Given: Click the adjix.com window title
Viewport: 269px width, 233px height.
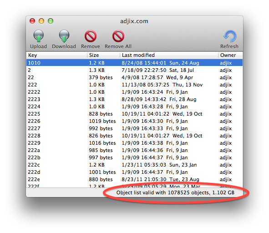Looking at the screenshot, I should 134,21.
